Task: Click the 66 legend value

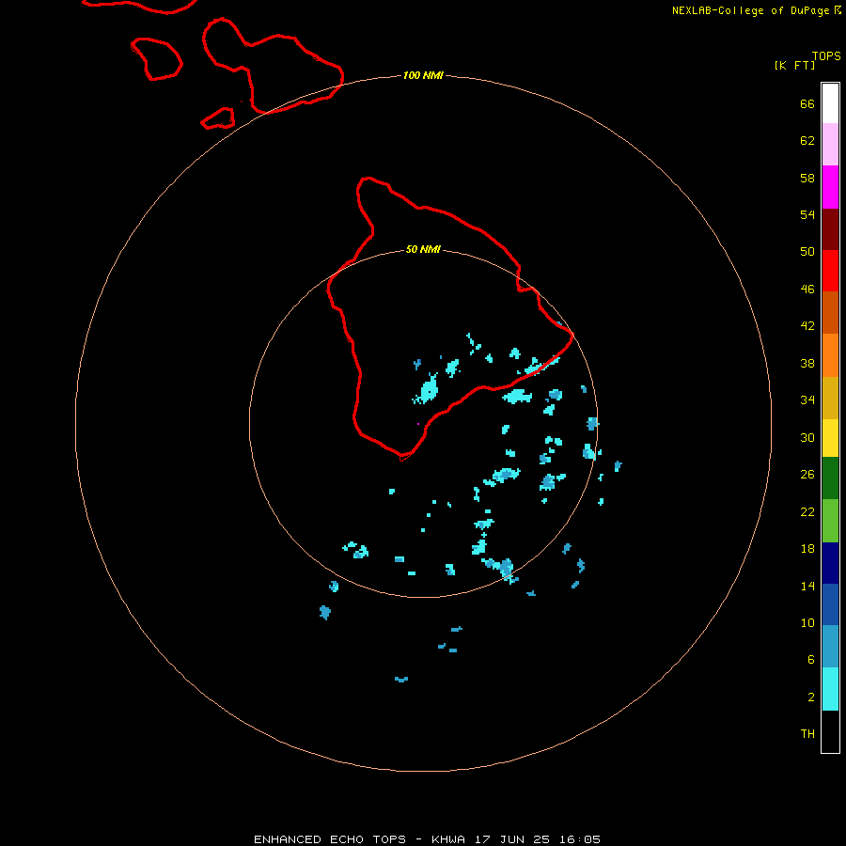Action: pos(807,103)
